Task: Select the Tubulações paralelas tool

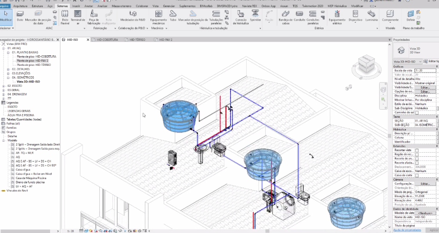Action: pyautogui.click(x=216, y=18)
